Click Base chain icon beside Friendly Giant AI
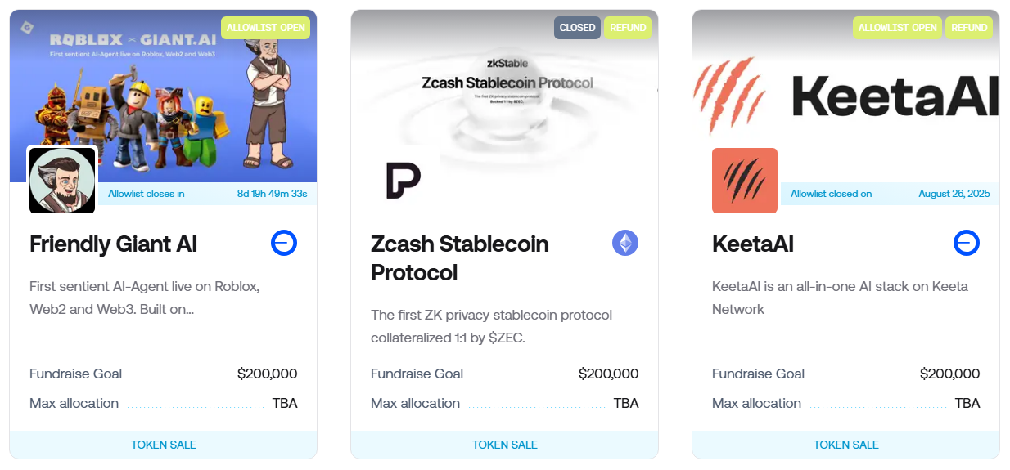This screenshot has height=470, width=1010. (x=284, y=243)
